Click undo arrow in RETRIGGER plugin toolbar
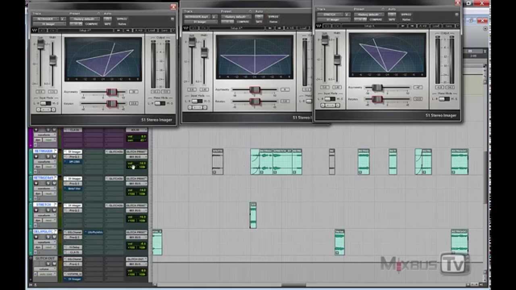The width and height of the screenshot is (516, 290). click(43, 31)
